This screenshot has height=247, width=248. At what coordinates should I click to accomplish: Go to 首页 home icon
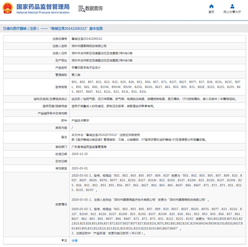[x=211, y=6]
